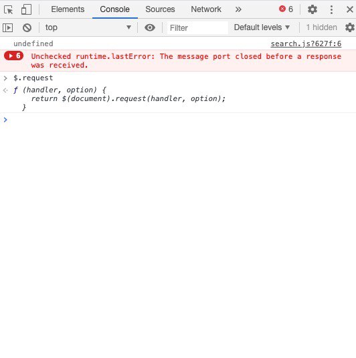
Task: Open the search.js?627f:6 source link
Action: pyautogui.click(x=306, y=43)
